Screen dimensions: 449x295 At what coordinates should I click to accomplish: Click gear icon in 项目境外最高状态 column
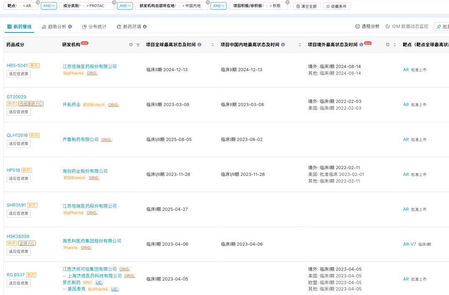click(388, 44)
